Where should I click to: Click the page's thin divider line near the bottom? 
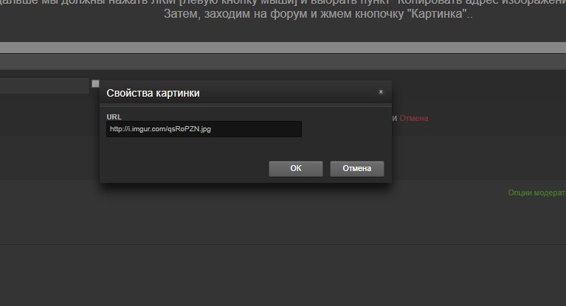283,244
